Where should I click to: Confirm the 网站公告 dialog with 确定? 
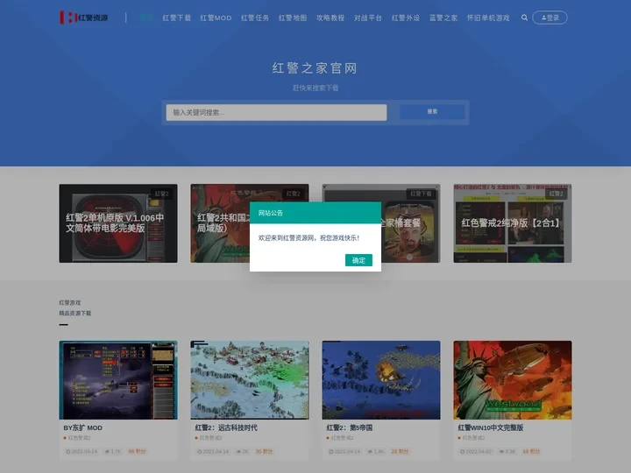(x=358, y=260)
